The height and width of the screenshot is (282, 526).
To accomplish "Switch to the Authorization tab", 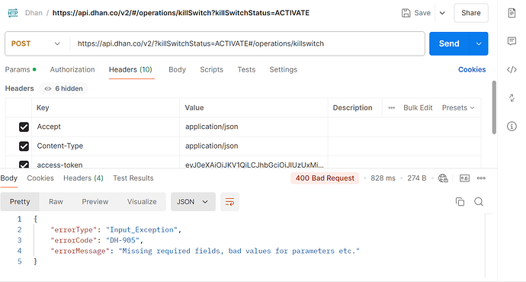I will (x=72, y=70).
